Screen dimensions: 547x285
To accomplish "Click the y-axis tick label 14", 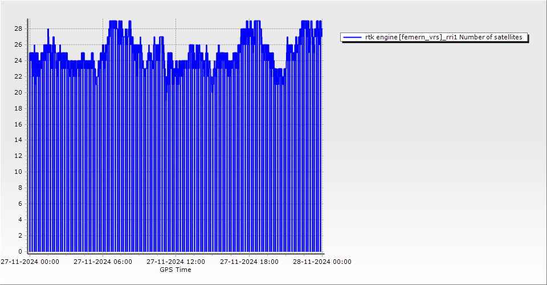I will [18, 140].
